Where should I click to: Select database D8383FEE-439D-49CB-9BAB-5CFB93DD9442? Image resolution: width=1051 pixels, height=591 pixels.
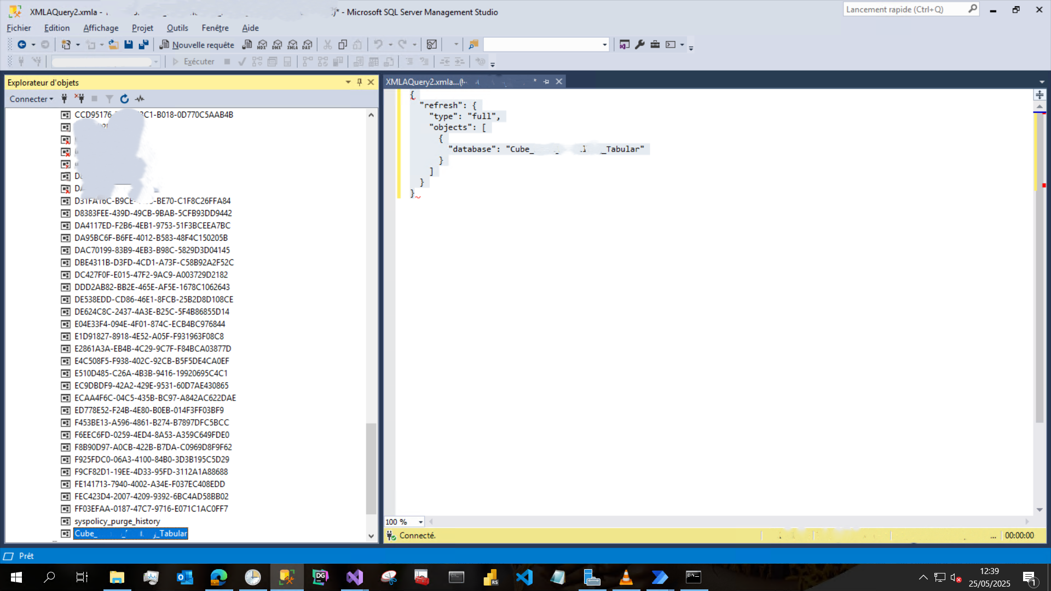click(153, 213)
